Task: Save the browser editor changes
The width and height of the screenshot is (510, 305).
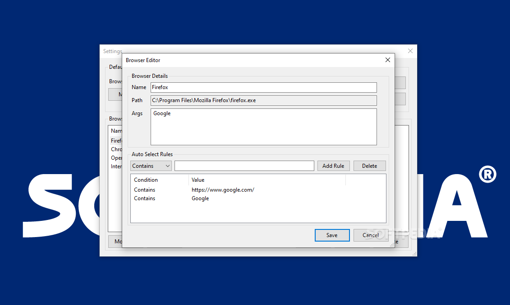Action: (332, 235)
